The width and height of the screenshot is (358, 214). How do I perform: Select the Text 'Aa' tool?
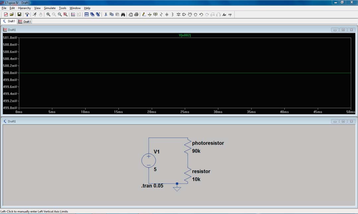pos(224,15)
